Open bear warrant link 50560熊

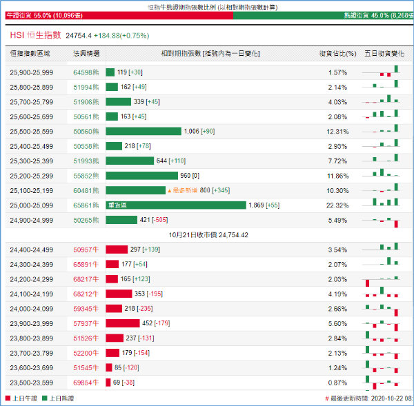[86, 132]
